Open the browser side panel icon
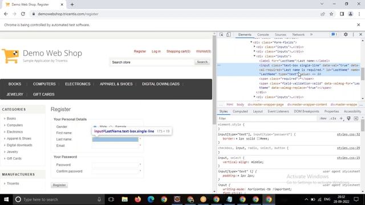 pos(342,14)
